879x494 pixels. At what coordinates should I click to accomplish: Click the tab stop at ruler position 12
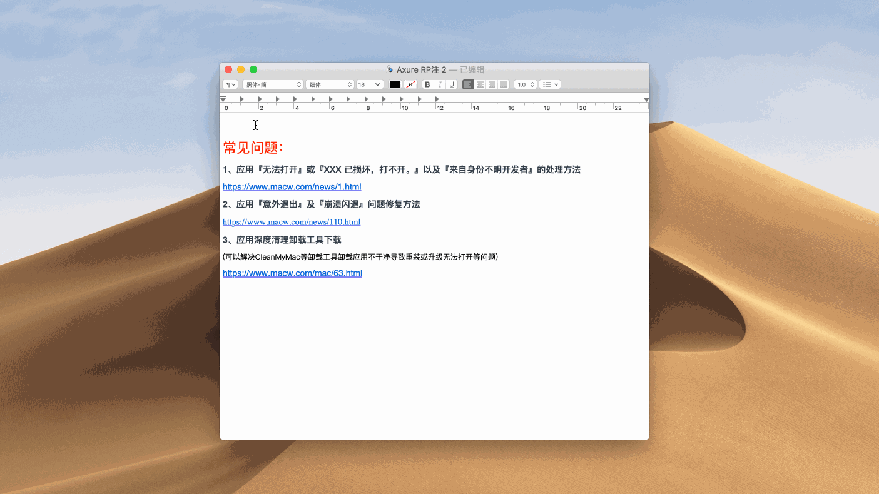[437, 99]
